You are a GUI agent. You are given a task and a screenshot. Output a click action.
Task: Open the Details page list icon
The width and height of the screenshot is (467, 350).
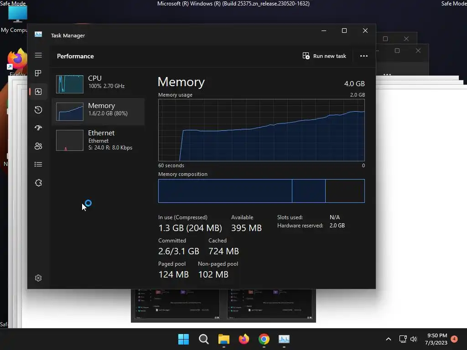tap(38, 164)
